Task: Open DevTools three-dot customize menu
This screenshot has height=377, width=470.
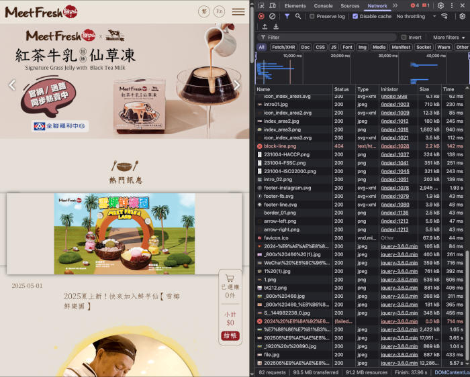Action: point(452,5)
